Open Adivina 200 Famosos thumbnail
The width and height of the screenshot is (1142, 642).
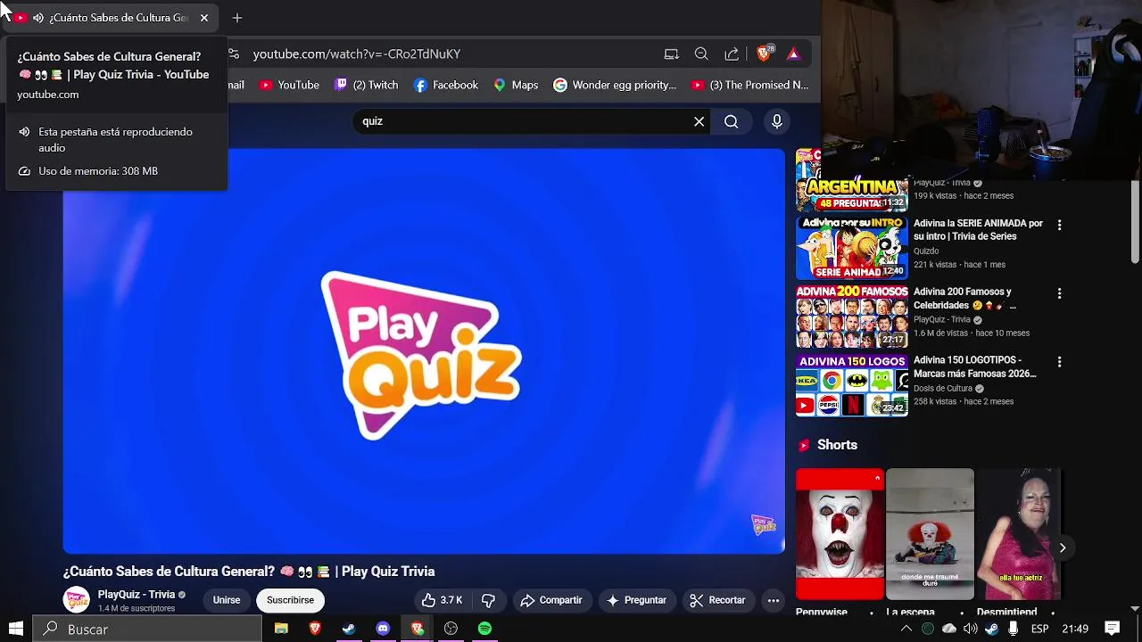tap(852, 317)
